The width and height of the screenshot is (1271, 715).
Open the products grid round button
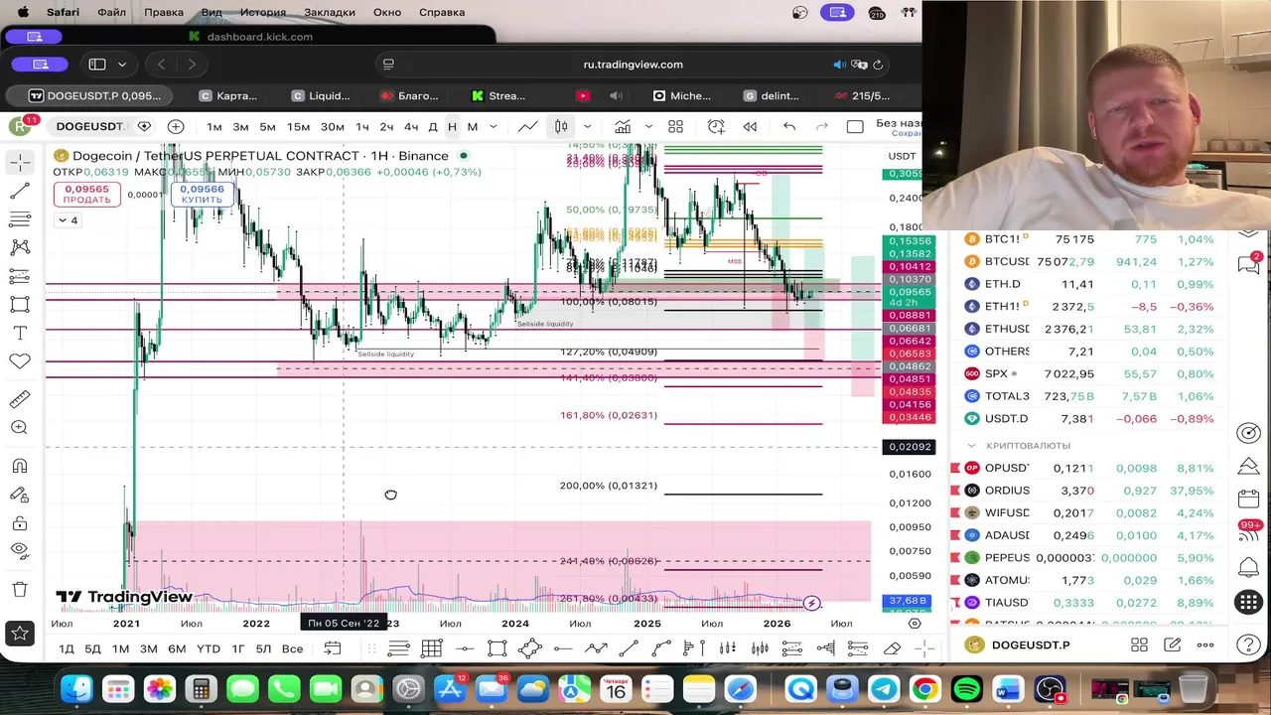1248,602
